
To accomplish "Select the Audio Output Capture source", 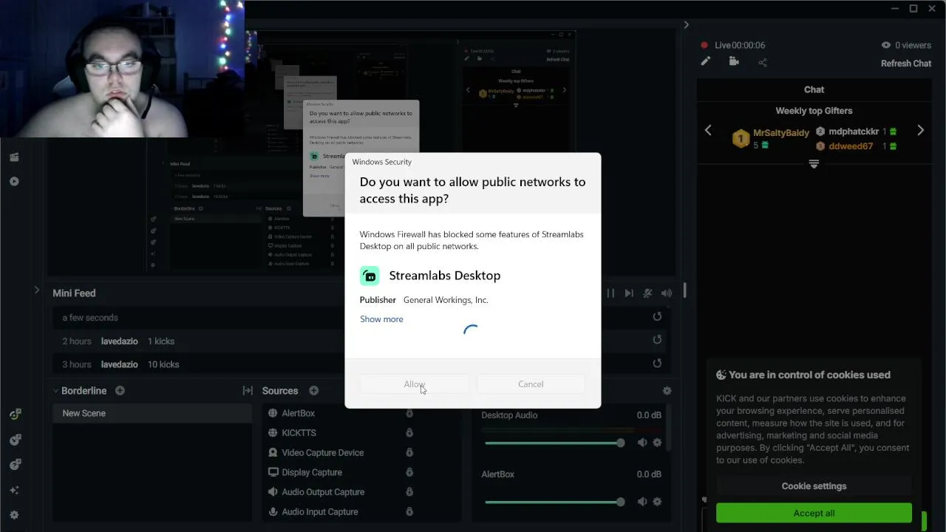I will [323, 492].
